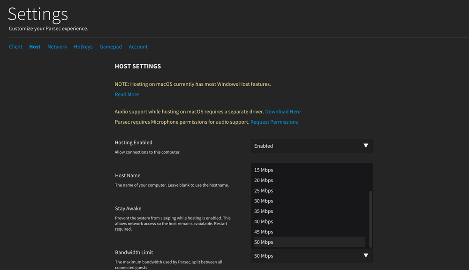469x270 pixels.
Task: Click the Download Here driver link
Action: pyautogui.click(x=283, y=112)
